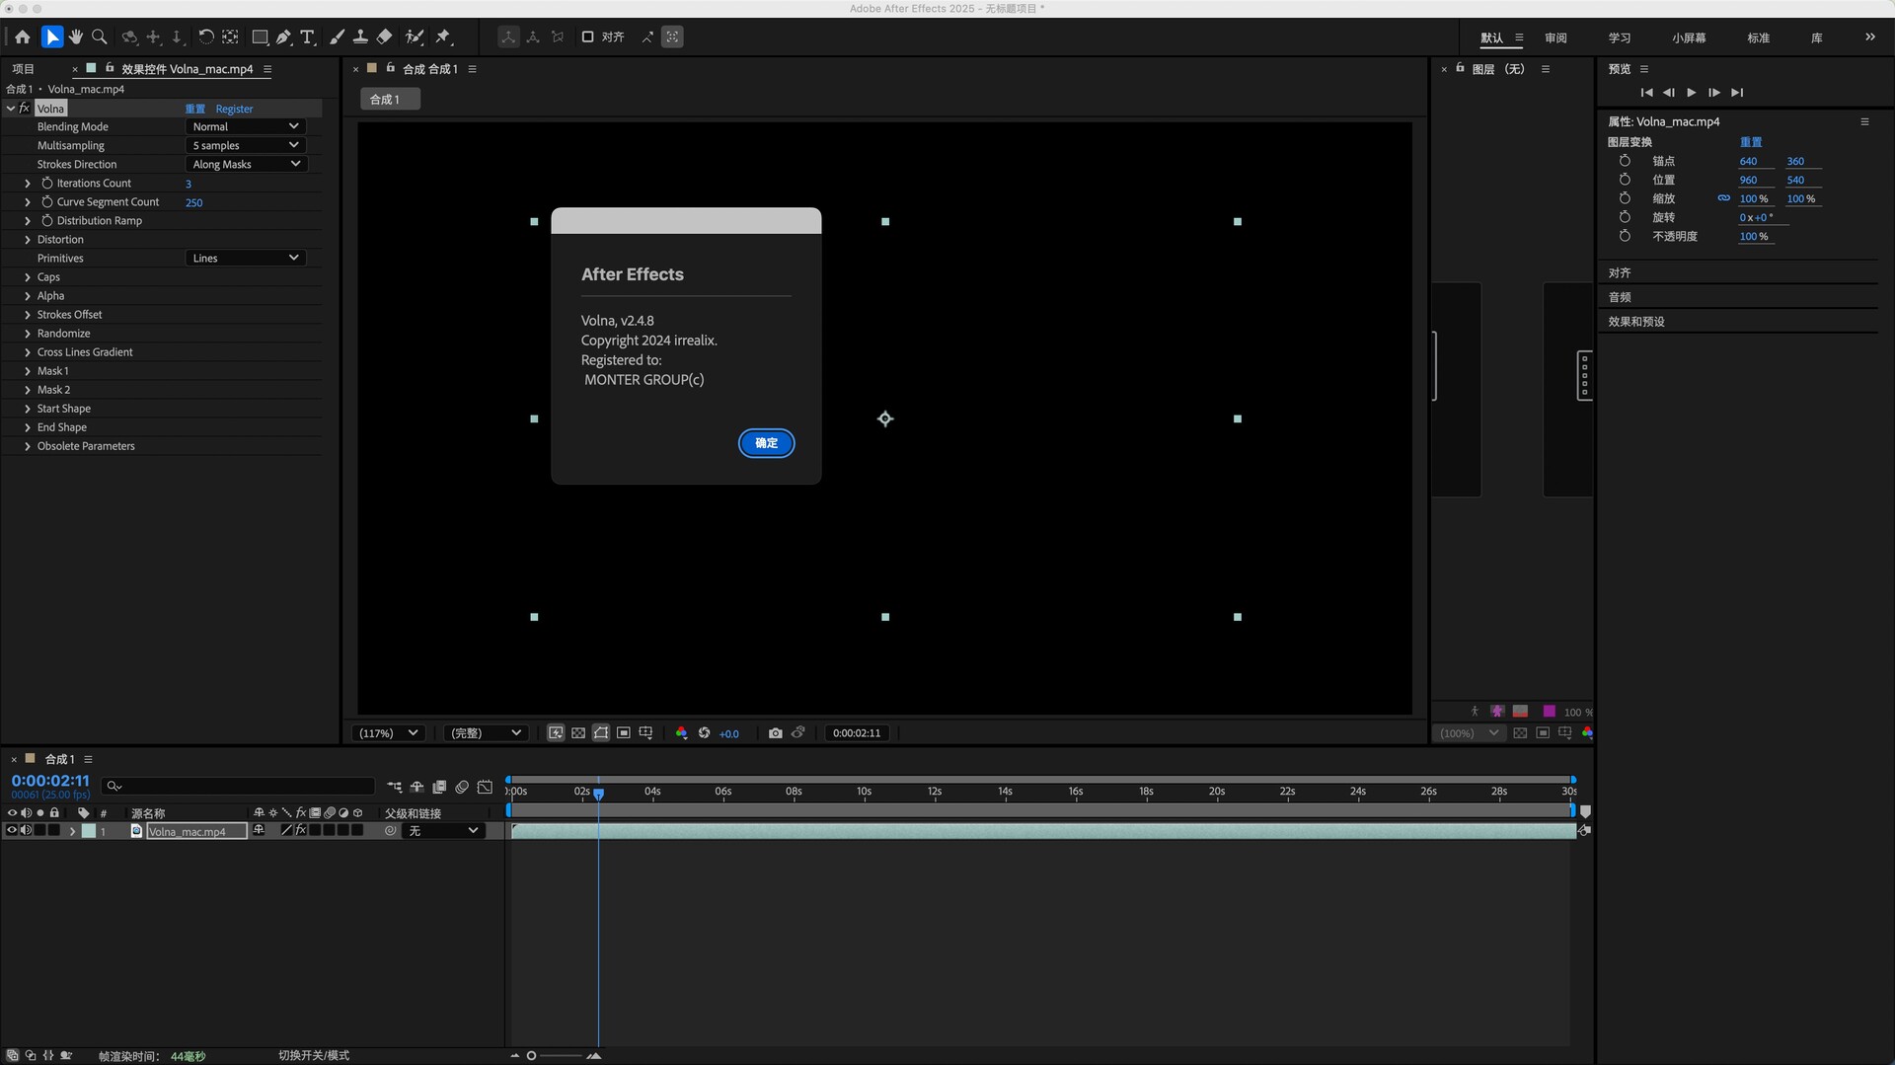Viewport: 1895px width, 1065px height.
Task: Open the 项目 panel tab
Action: click(x=23, y=69)
